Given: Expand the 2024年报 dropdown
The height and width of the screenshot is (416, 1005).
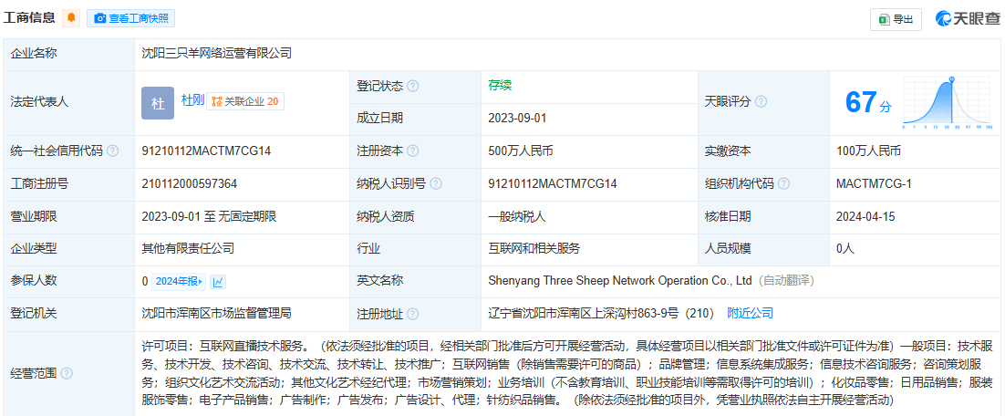Looking at the screenshot, I should pos(179,281).
